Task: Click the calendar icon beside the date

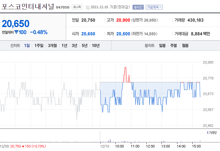Action: [x=87, y=7]
